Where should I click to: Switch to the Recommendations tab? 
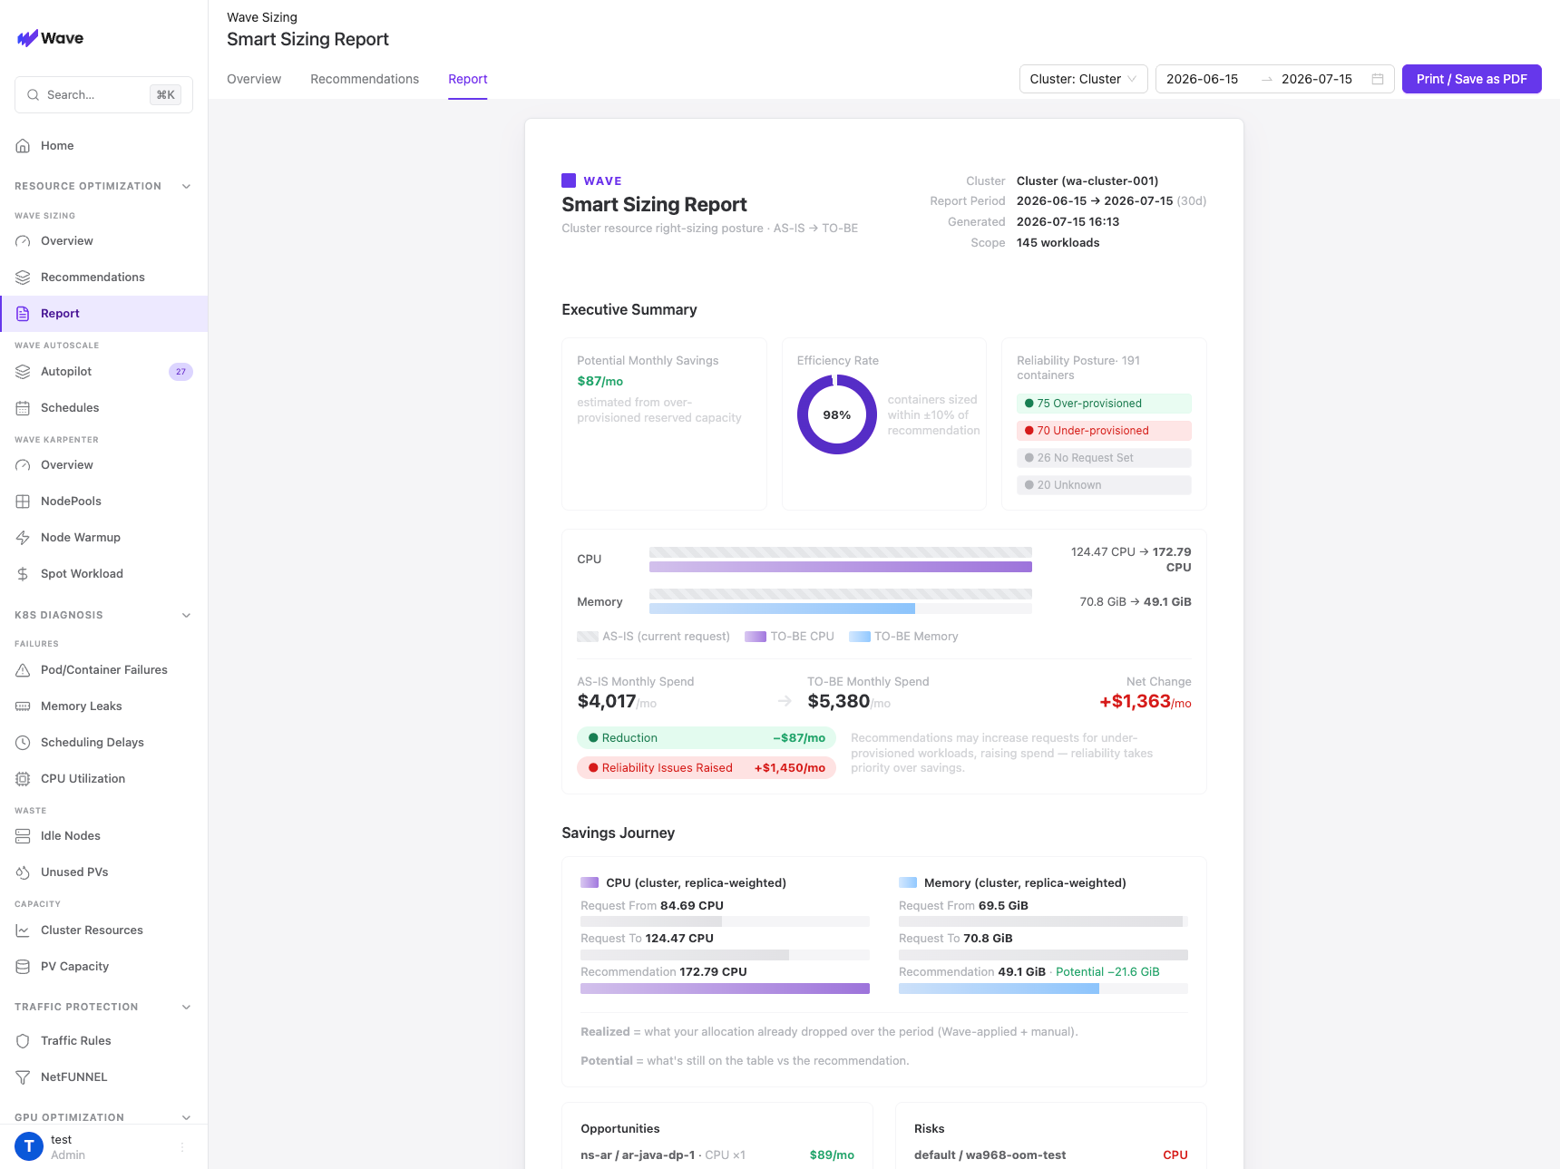coord(365,79)
